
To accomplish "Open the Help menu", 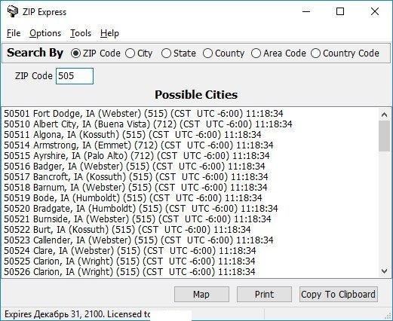I will pos(109,33).
